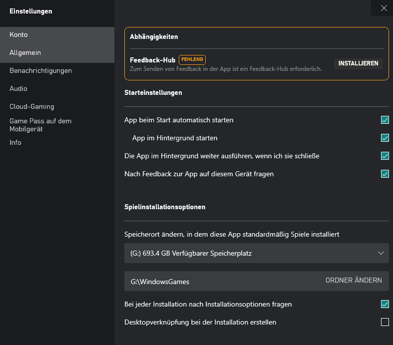Click the G:\WindowsGames path field

click(x=220, y=282)
